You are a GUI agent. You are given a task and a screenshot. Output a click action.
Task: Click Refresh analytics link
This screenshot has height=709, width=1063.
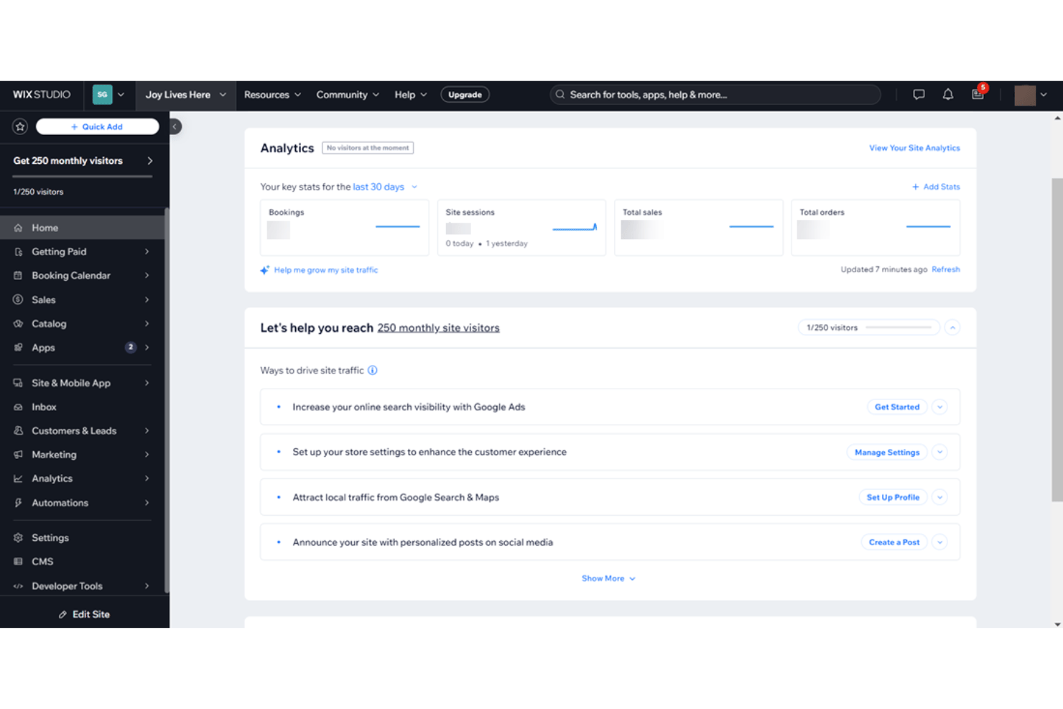click(946, 269)
